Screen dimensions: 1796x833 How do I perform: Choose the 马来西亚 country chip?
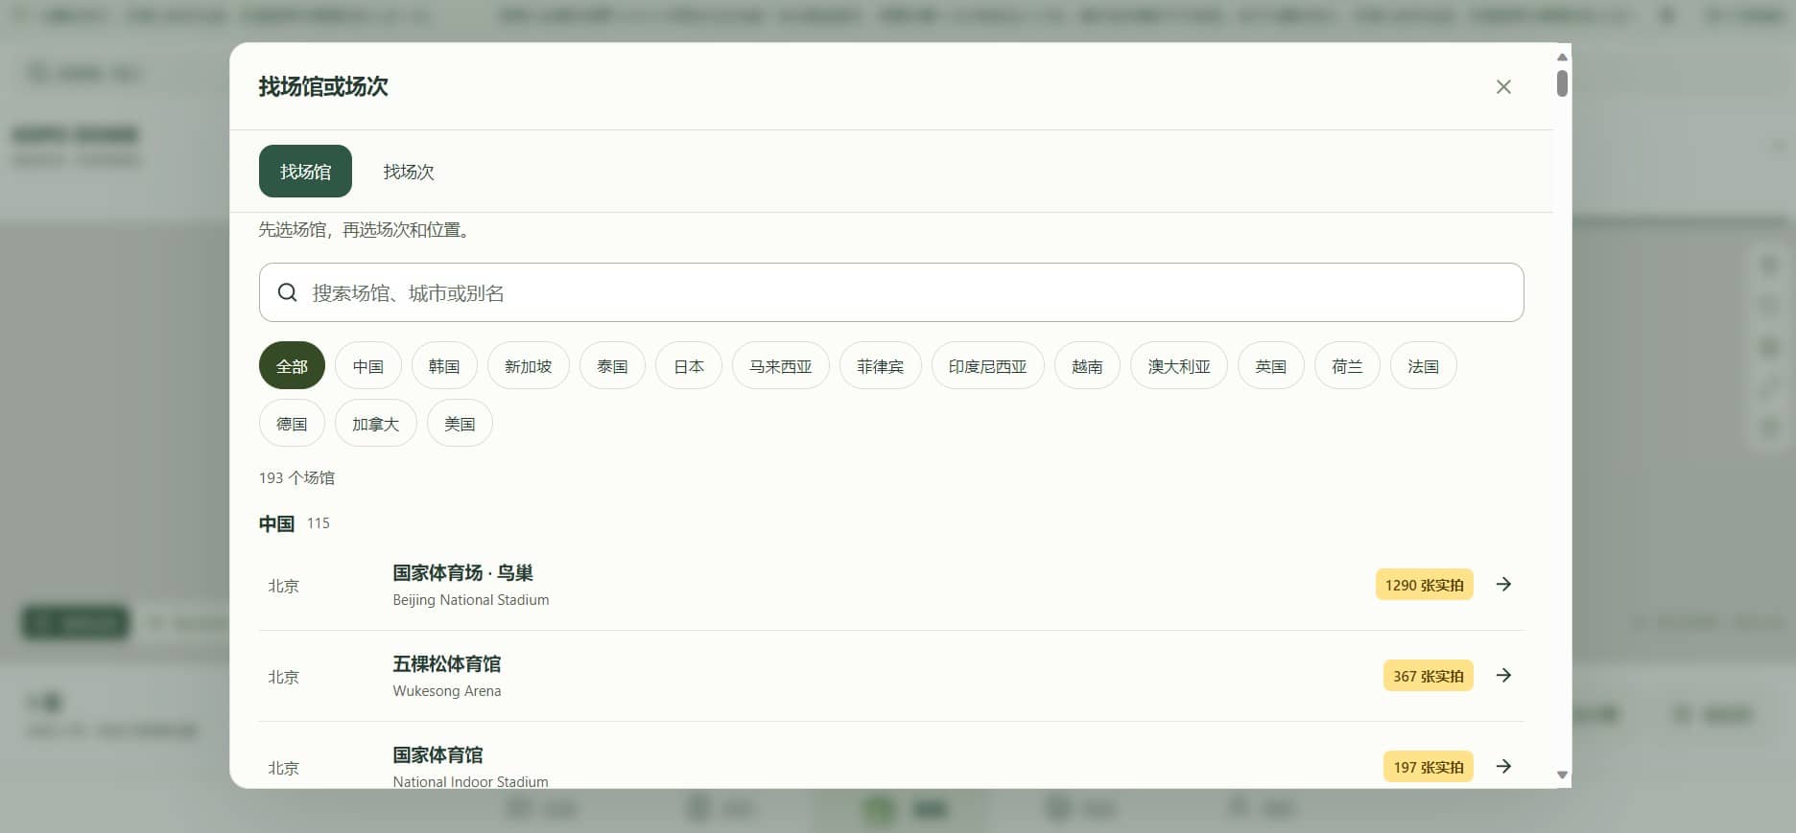point(781,366)
